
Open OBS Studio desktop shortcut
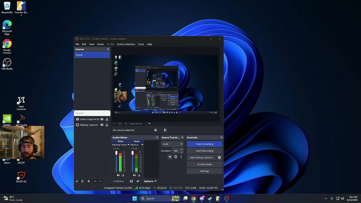click(x=7, y=64)
